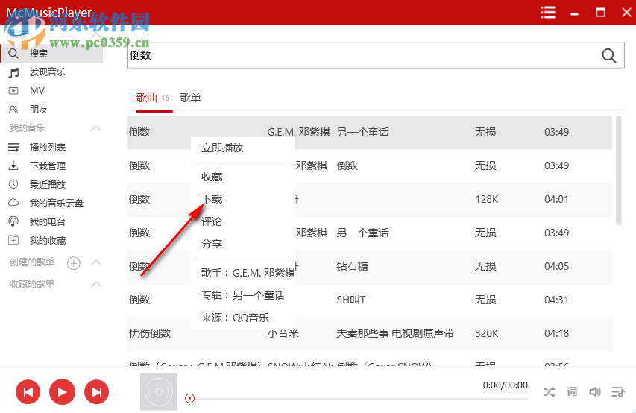The width and height of the screenshot is (636, 413).
Task: Open 最近播放 history
Action: 48,185
